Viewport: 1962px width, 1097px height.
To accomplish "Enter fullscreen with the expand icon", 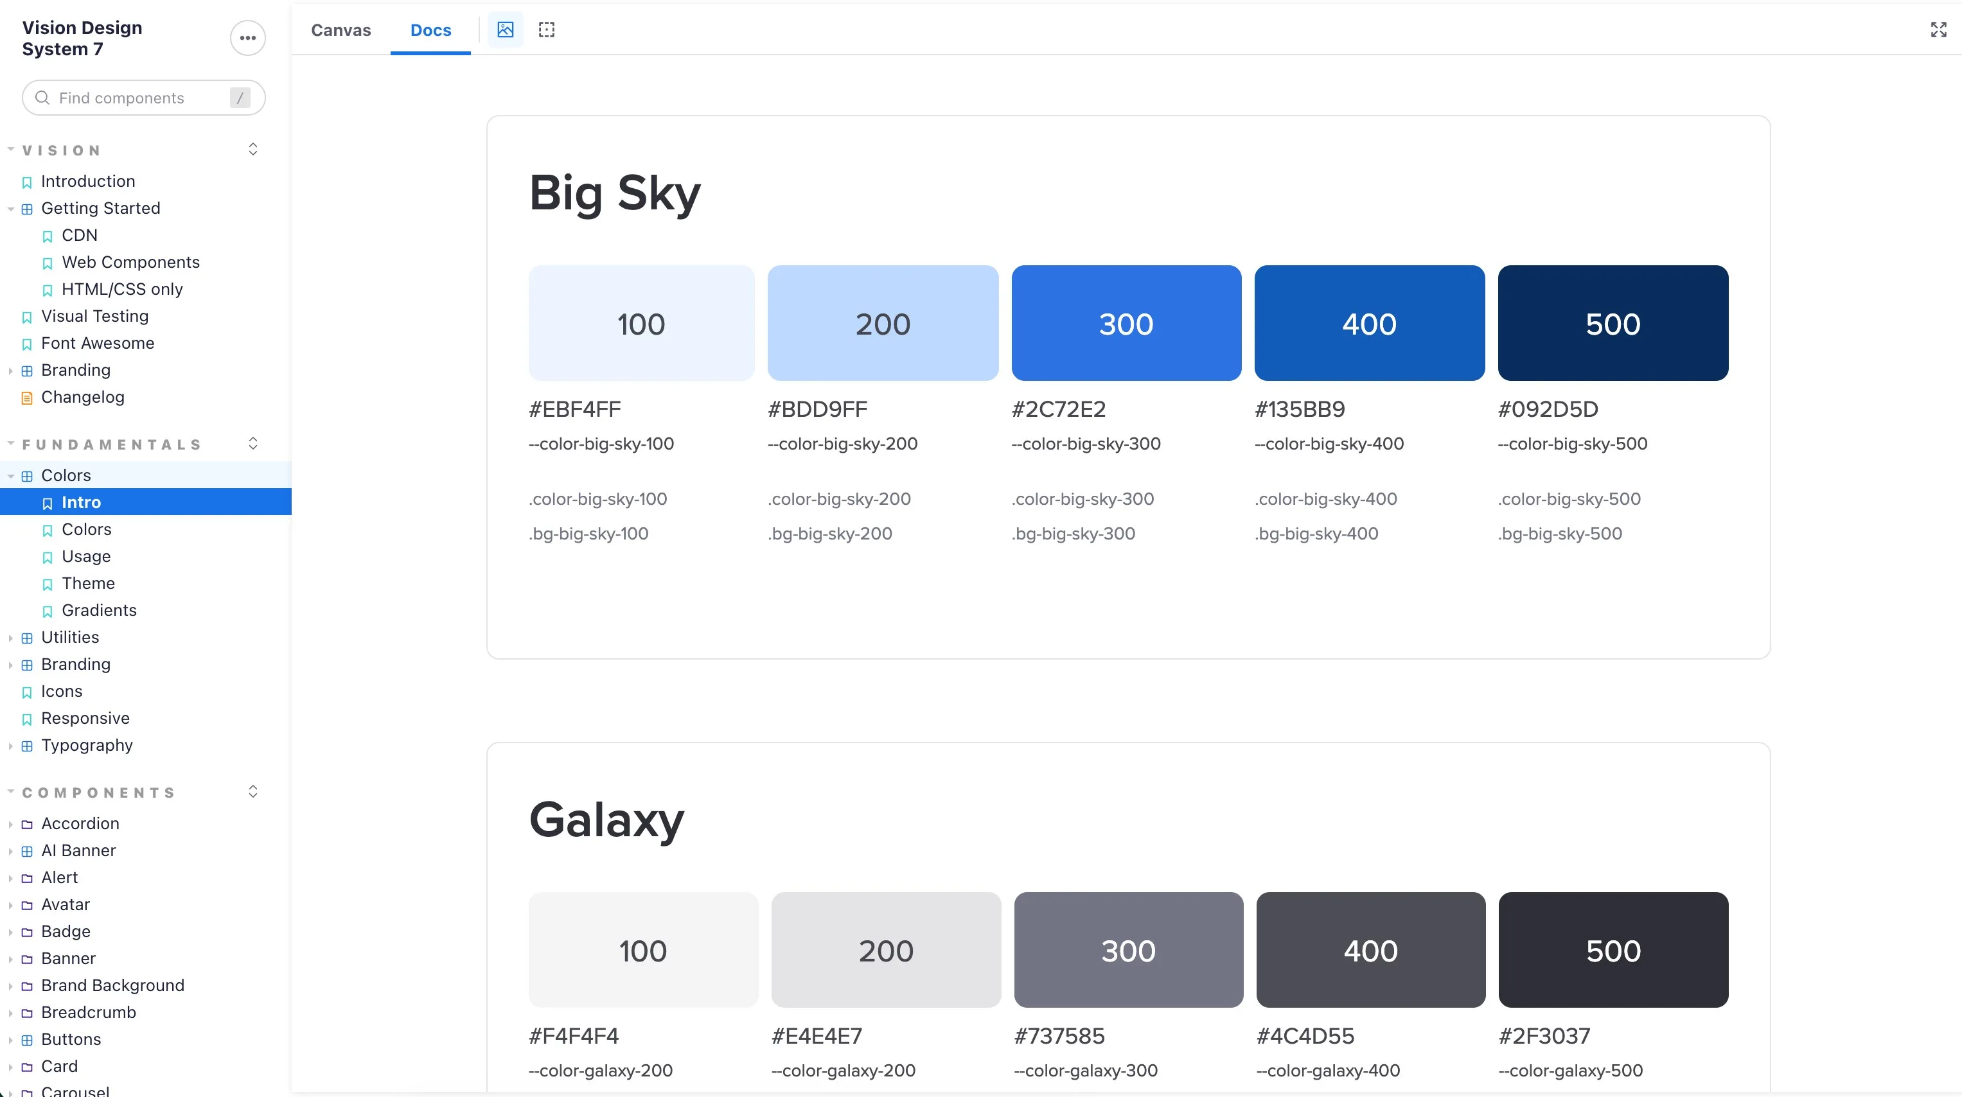I will (1938, 30).
